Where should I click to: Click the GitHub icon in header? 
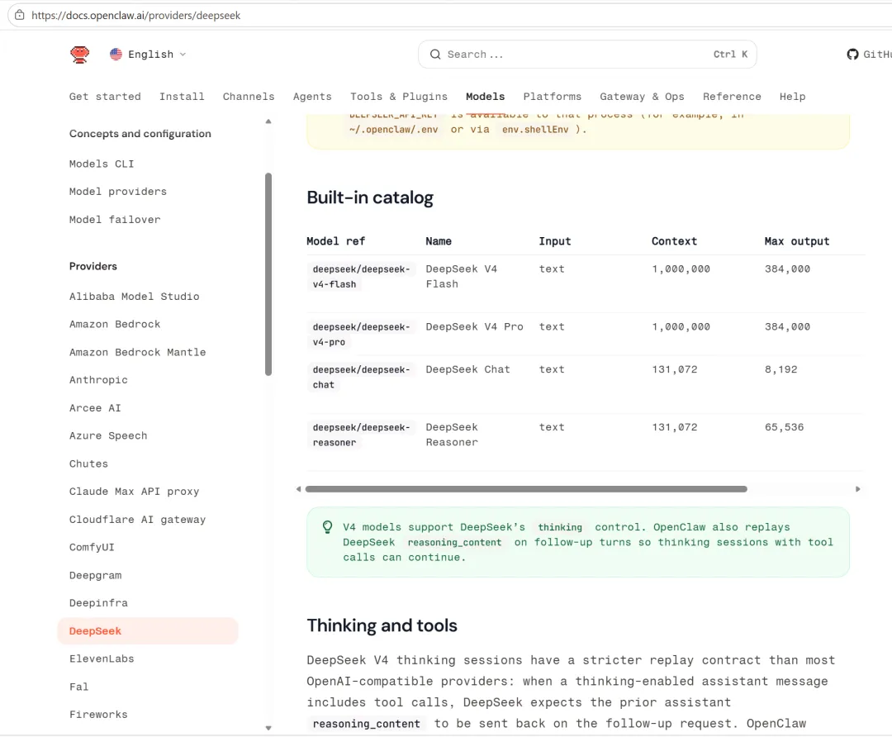(x=852, y=54)
